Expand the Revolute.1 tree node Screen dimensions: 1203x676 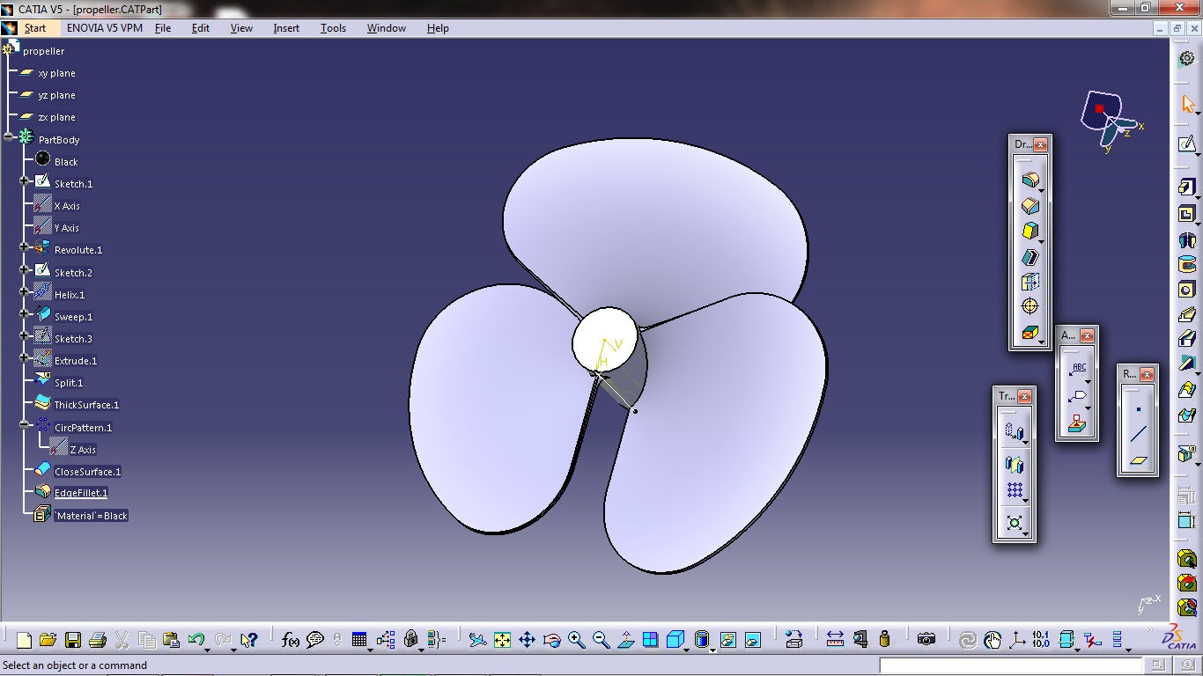point(25,248)
